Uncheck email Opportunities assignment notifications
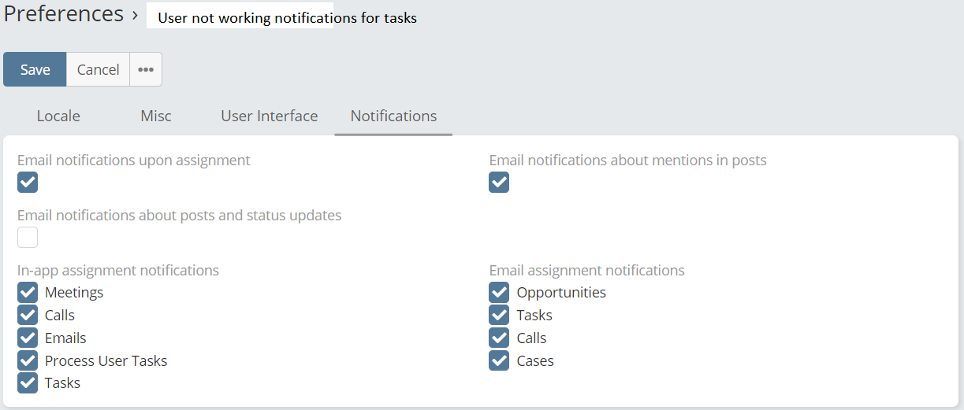 (499, 293)
